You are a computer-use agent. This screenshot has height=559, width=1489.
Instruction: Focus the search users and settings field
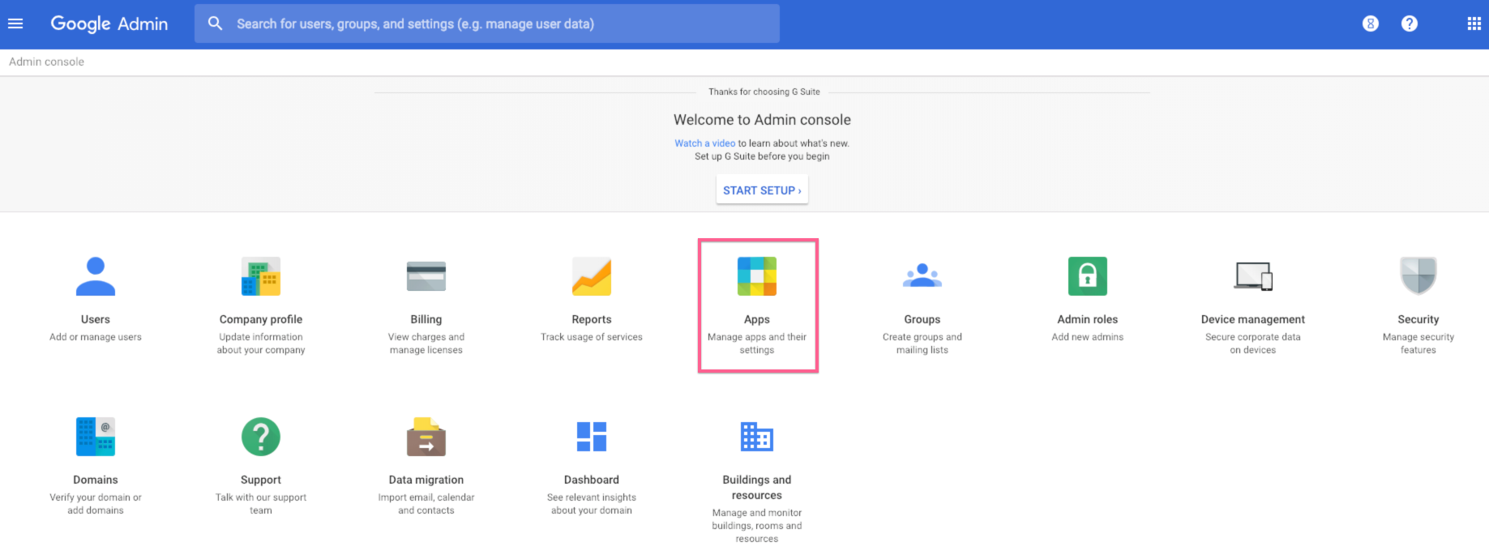click(x=487, y=23)
